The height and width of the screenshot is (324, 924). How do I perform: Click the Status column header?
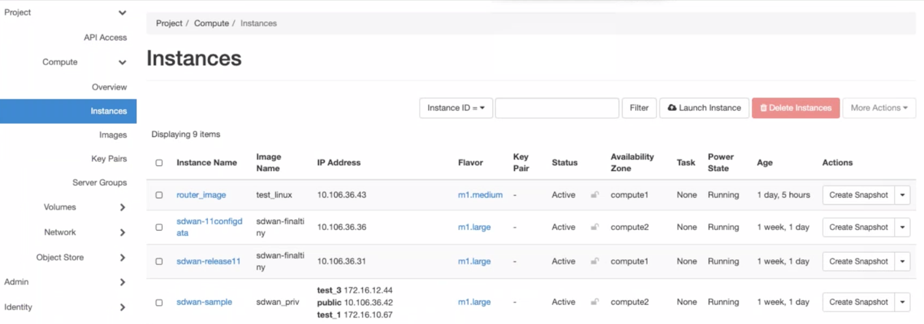click(x=564, y=163)
